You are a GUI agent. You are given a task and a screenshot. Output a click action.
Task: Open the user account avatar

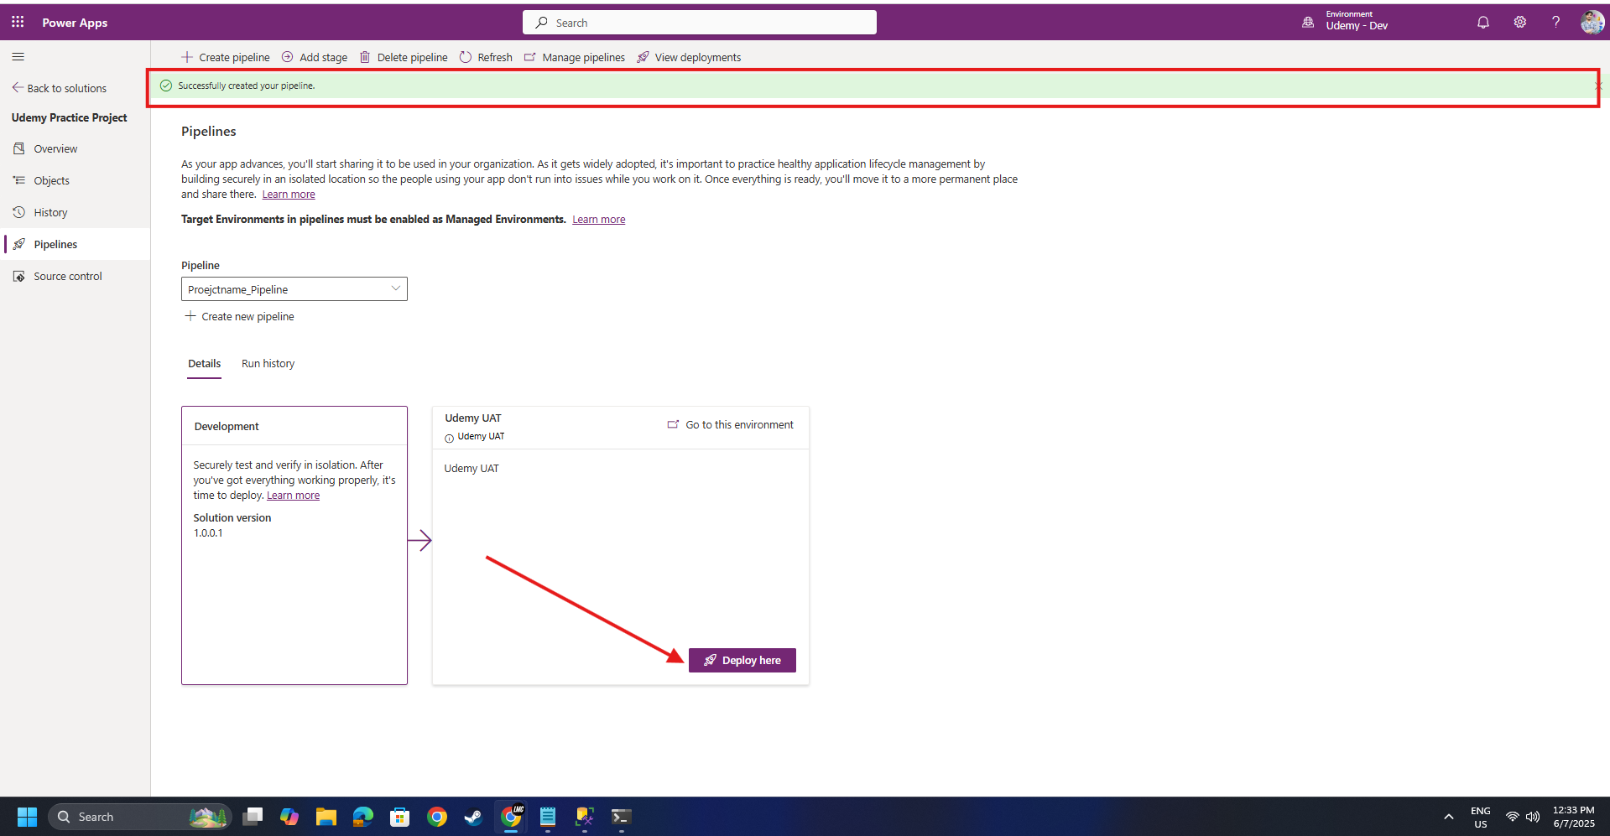coord(1592,23)
